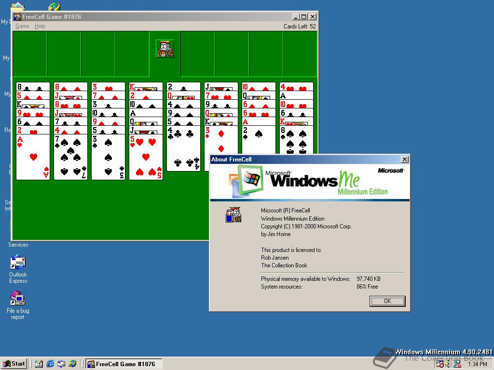Click the 10 of hearts in eighth column
This screenshot has width=494, height=370.
coord(296,104)
